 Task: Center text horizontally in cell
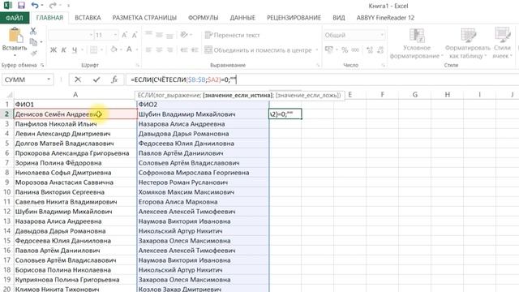coord(159,50)
